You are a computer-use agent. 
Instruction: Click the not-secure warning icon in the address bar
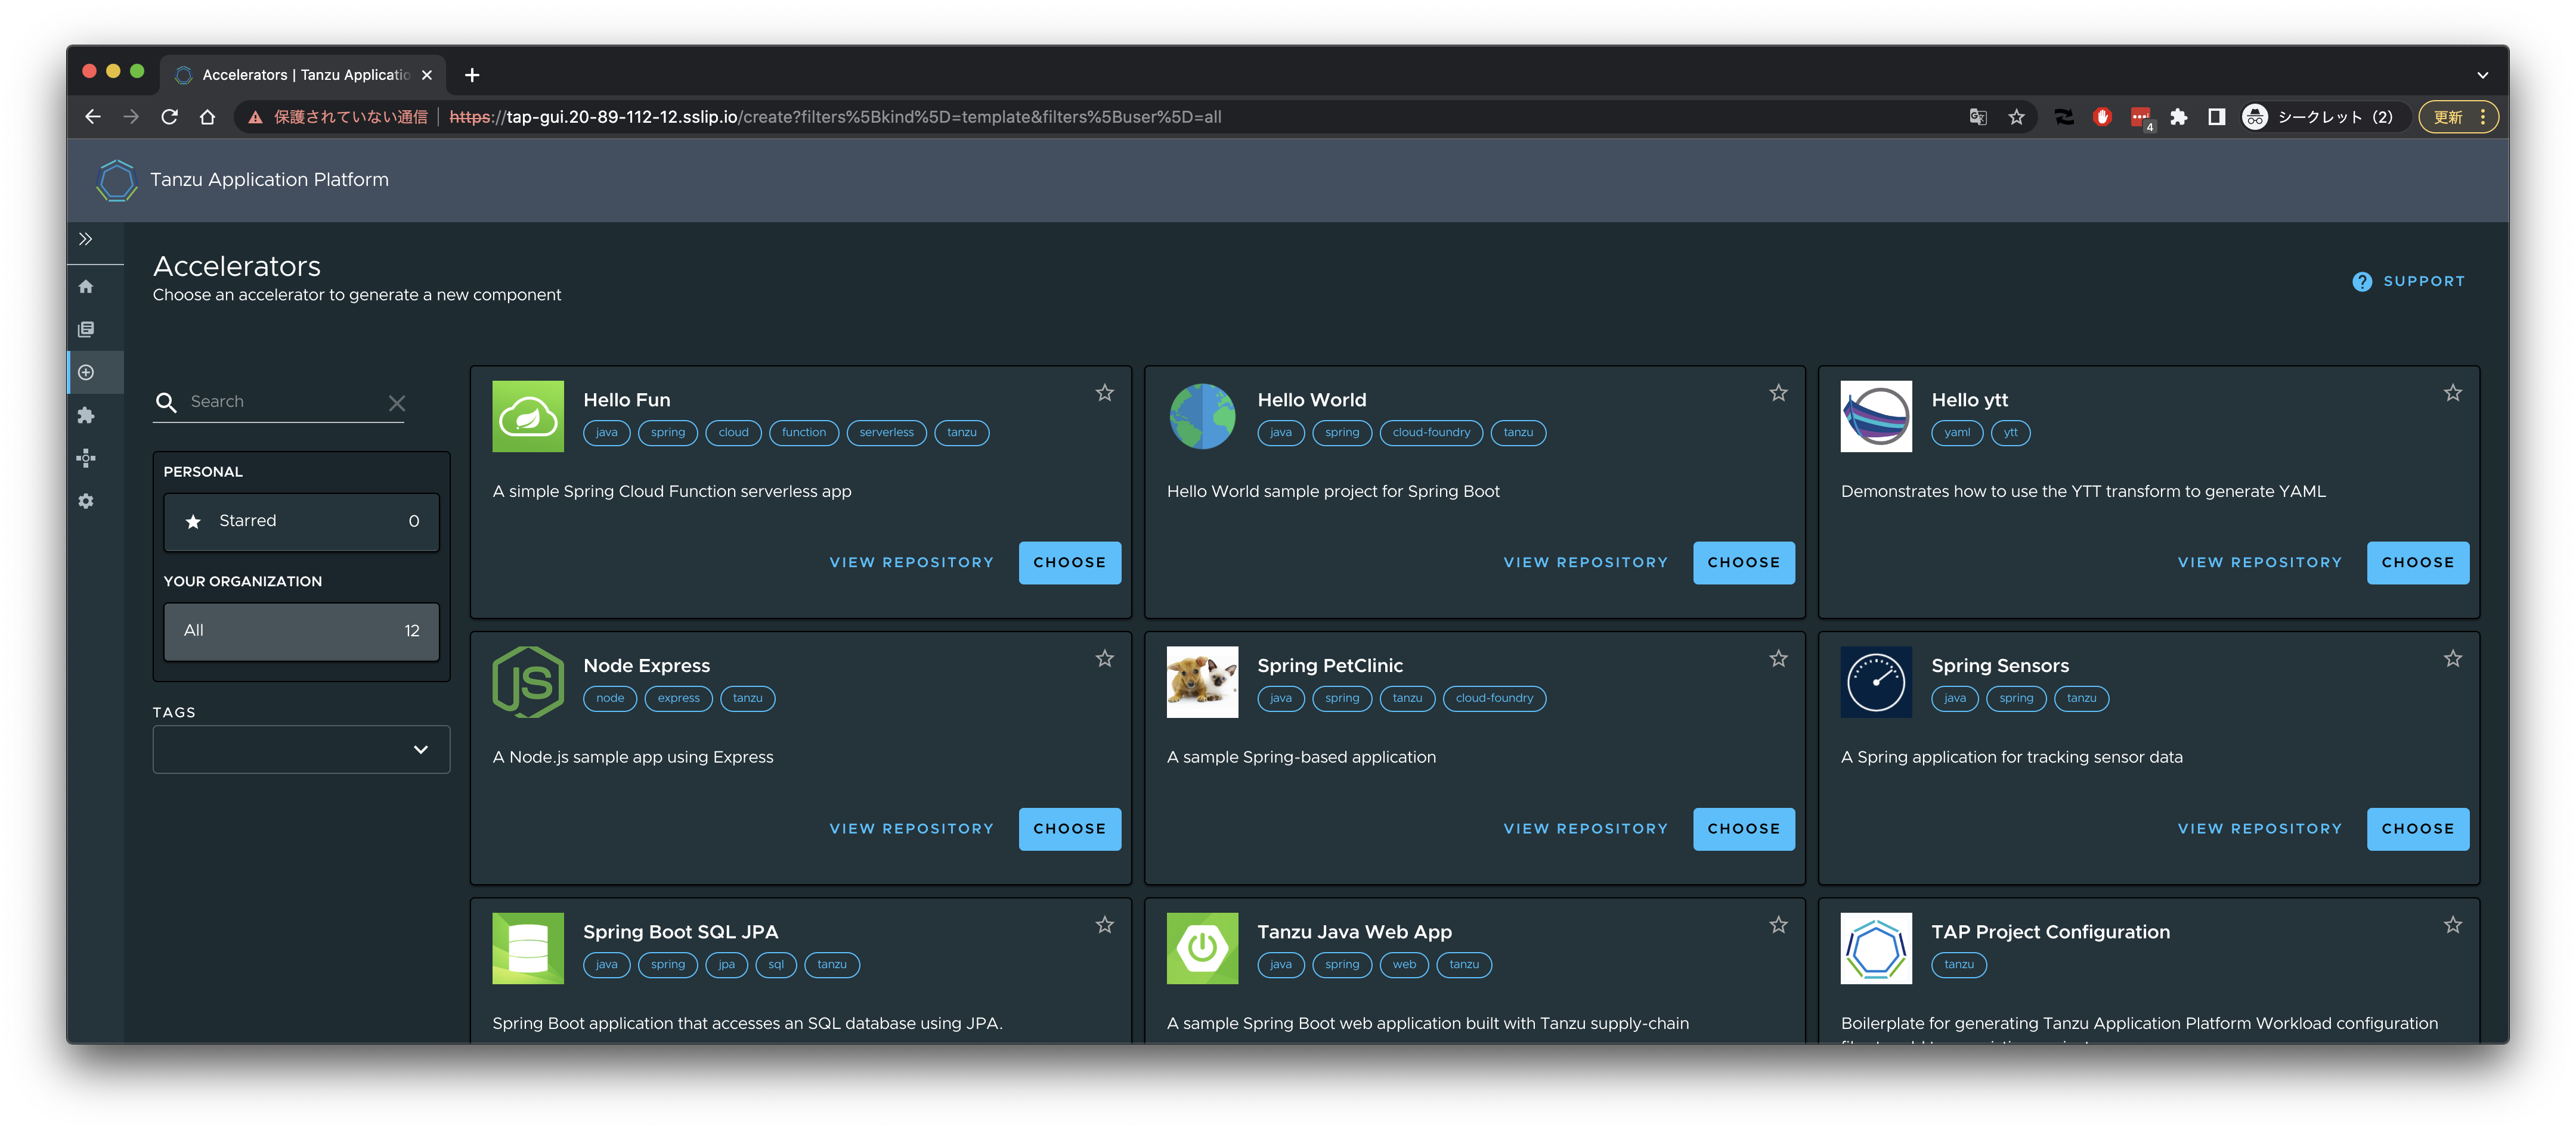coord(256,117)
